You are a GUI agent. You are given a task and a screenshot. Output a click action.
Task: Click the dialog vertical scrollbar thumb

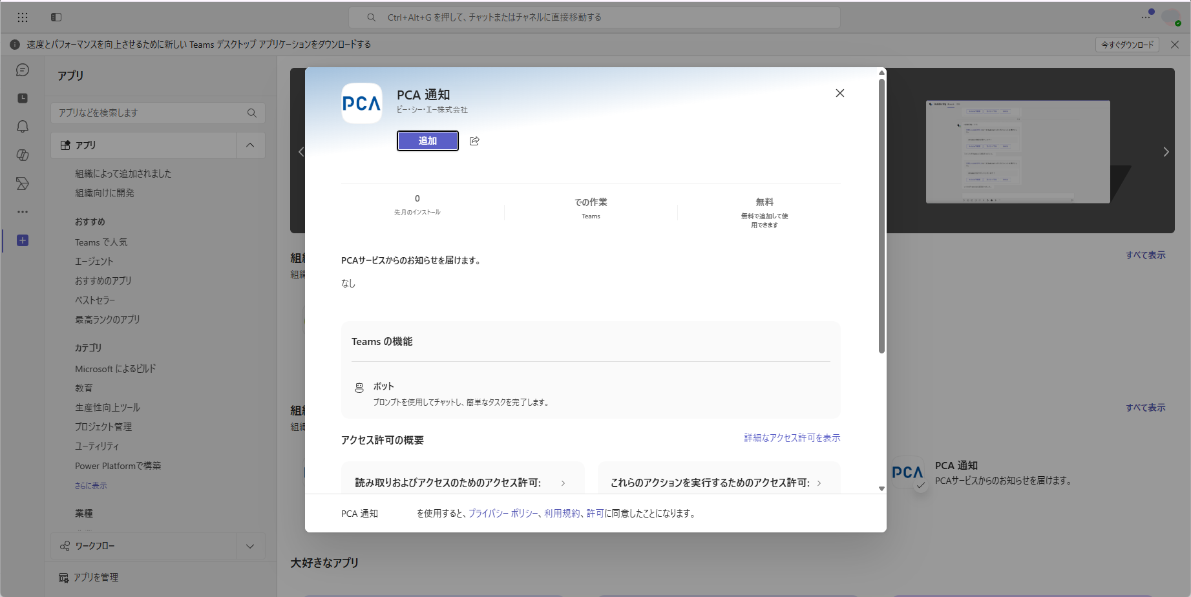click(881, 216)
